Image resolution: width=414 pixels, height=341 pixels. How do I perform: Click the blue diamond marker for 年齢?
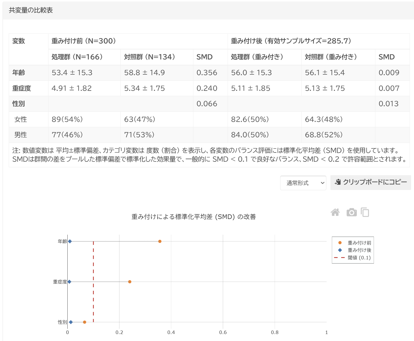70,241
